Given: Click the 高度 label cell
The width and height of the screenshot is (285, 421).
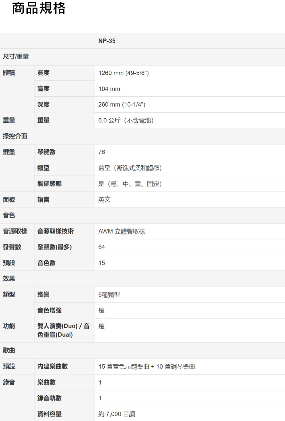Looking at the screenshot, I should (64, 89).
